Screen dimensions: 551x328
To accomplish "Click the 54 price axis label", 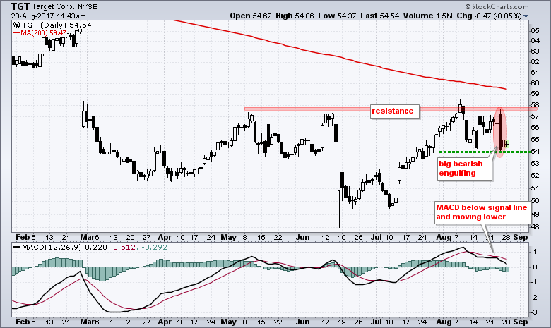I will (535, 152).
